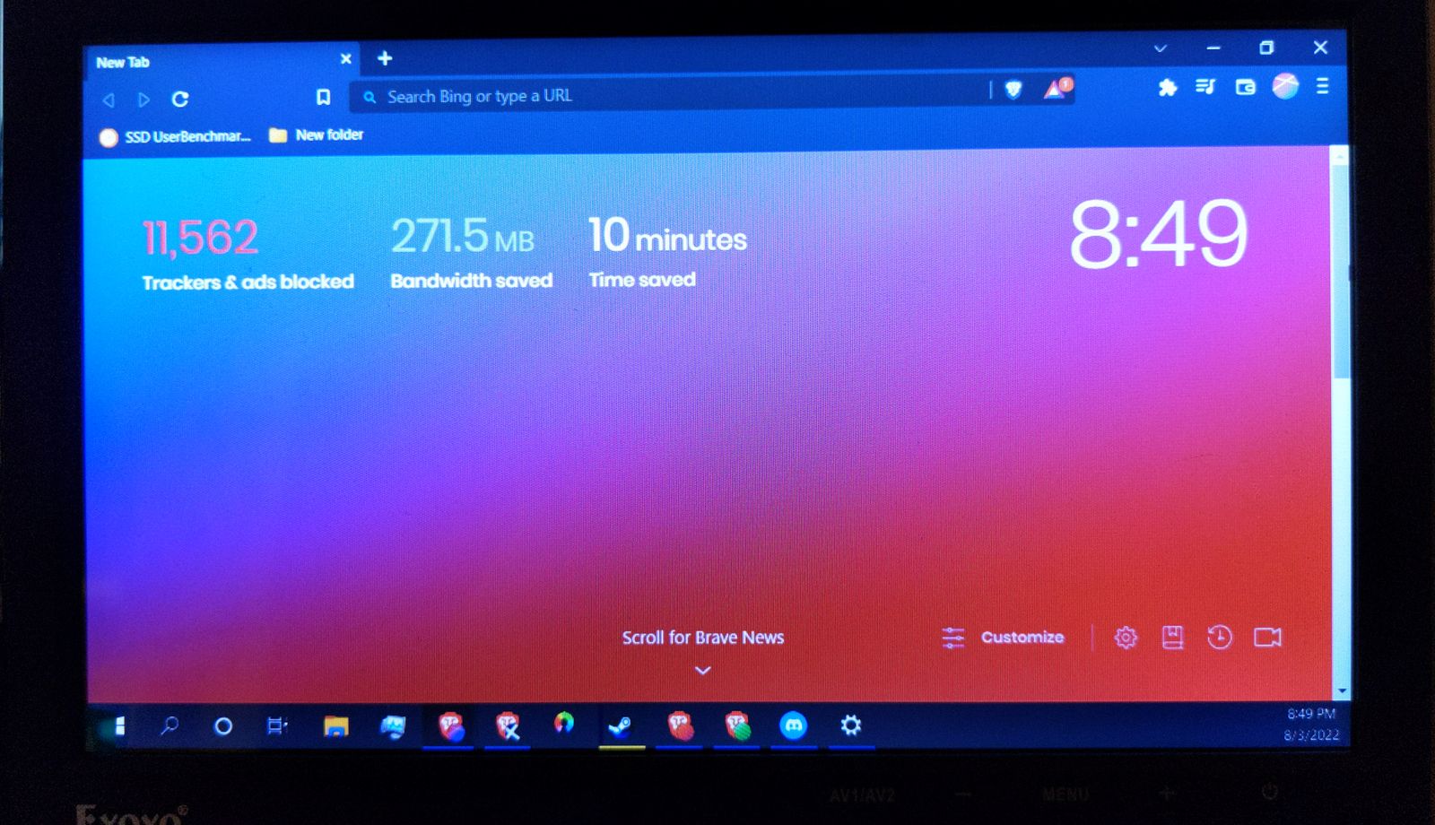Open a new tab with the plus button

(x=385, y=58)
